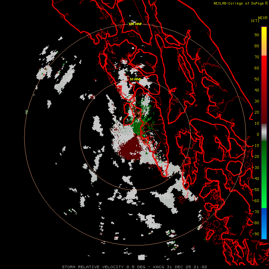Click the bright red segment of the color bar

coord(264,90)
